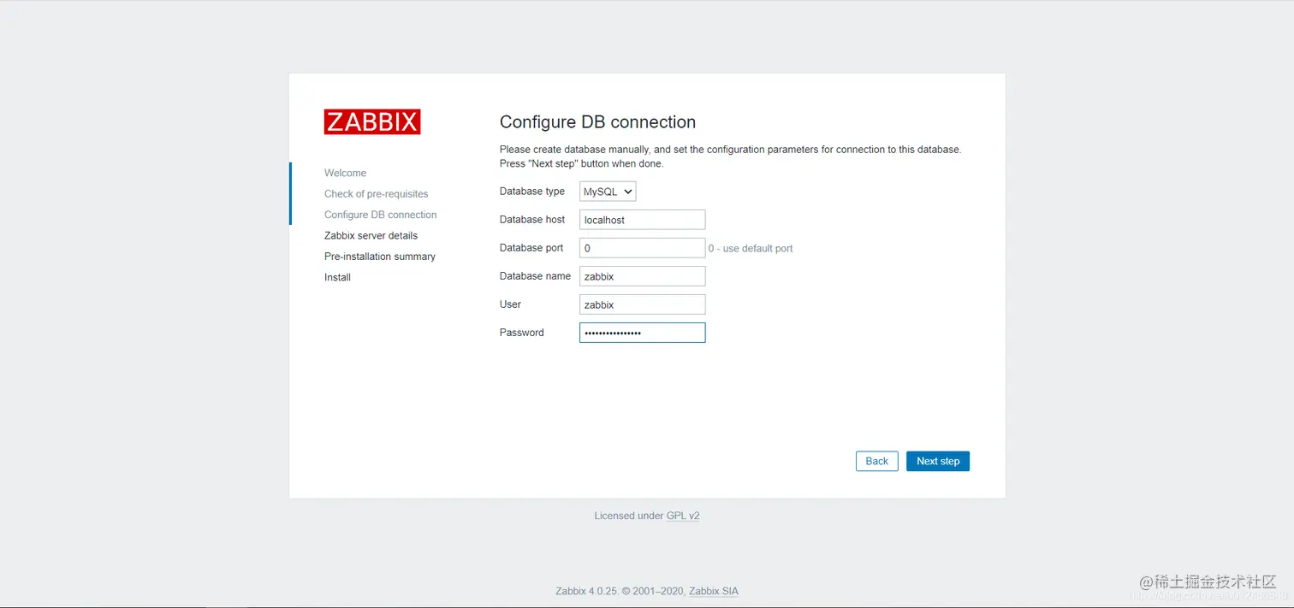Click the Back button
1294x608 pixels.
pos(877,461)
